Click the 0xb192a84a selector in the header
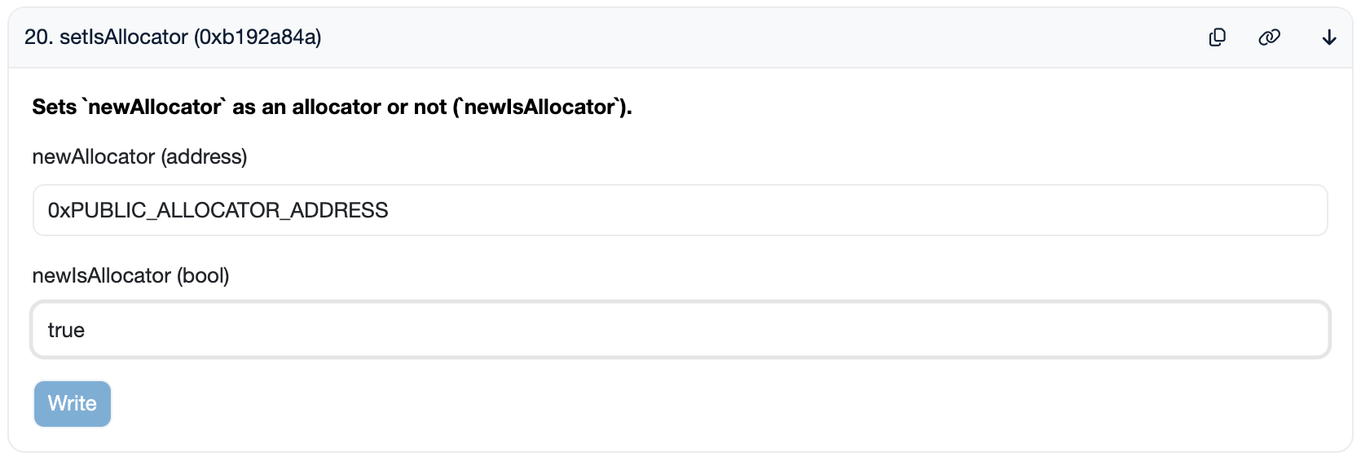 pos(258,37)
